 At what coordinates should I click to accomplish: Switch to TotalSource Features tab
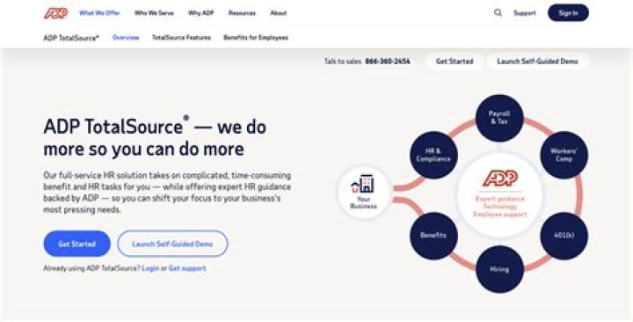(181, 38)
